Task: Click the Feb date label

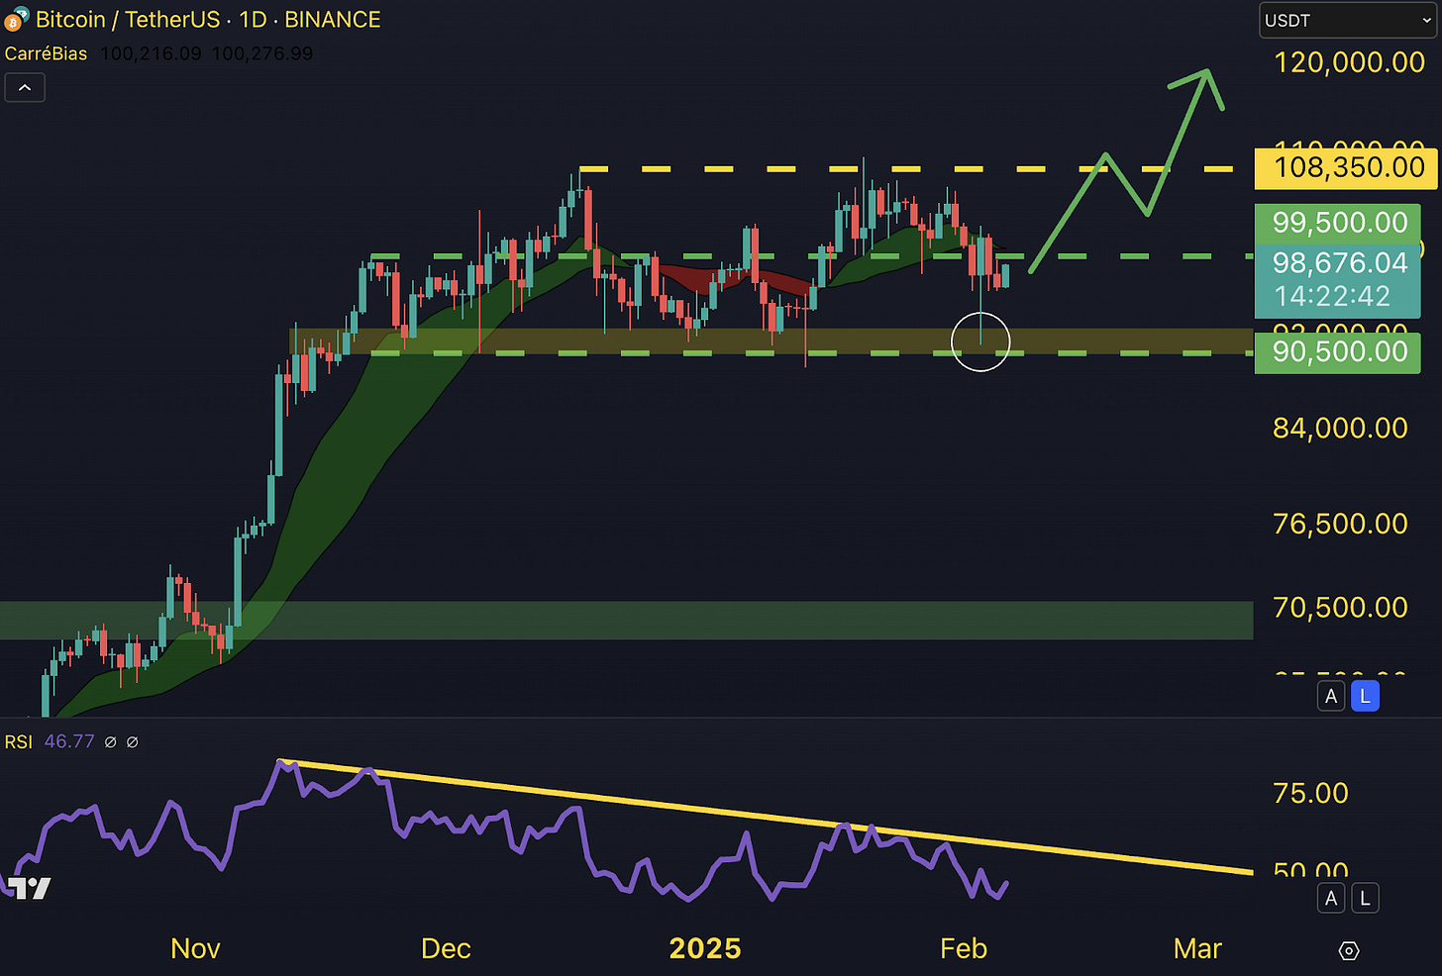Action: click(x=964, y=948)
